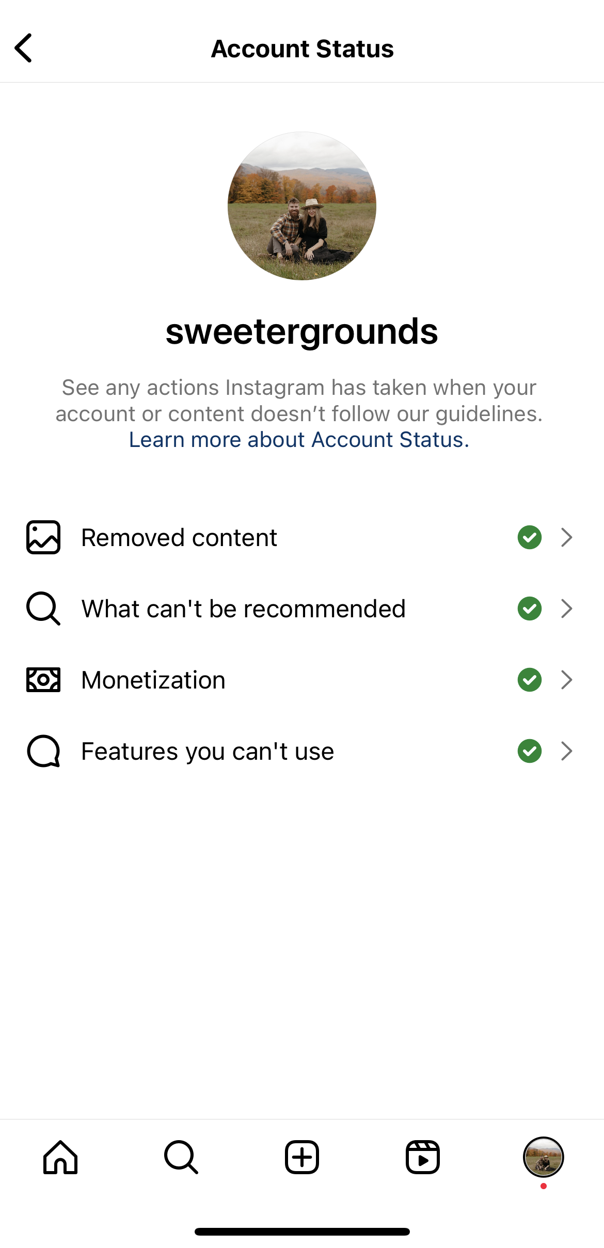Open the Reels icon
The height and width of the screenshot is (1248, 604).
click(x=423, y=1156)
